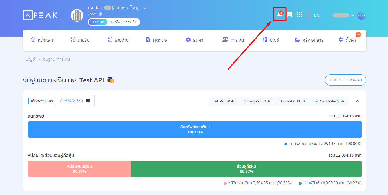Open the รายจ่าย menu
This screenshot has height=195, width=388.
coord(118,40)
